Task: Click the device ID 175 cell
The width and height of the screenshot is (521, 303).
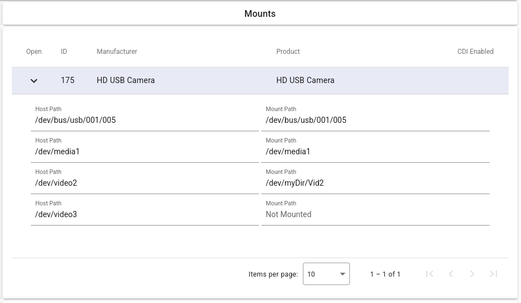Action: coord(67,80)
